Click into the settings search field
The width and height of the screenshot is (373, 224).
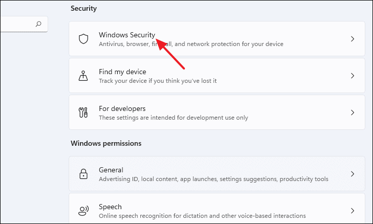pyautogui.click(x=24, y=24)
